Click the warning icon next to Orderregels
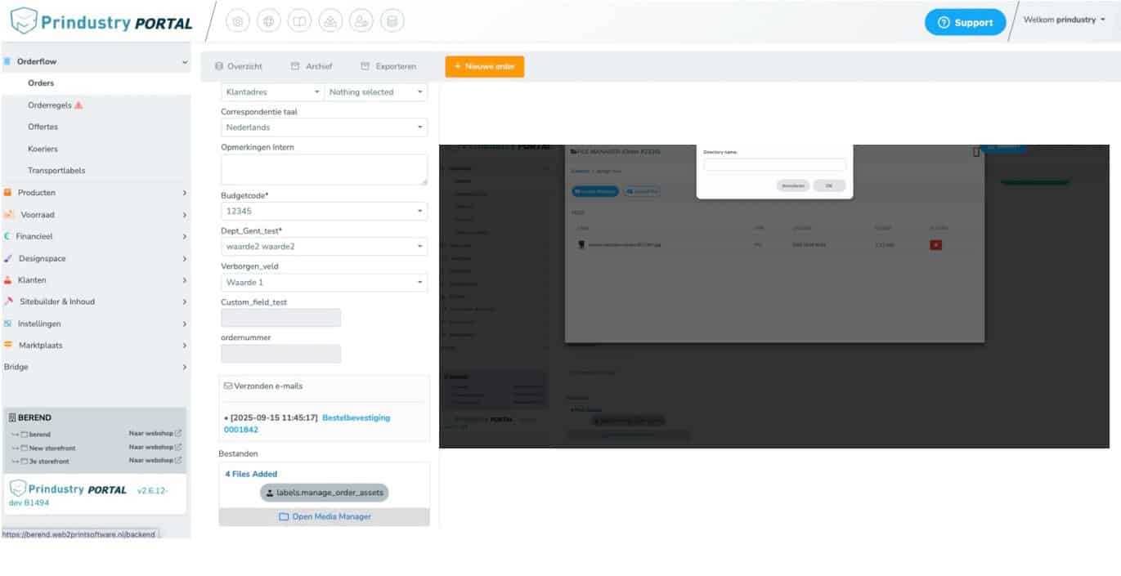Image resolution: width=1121 pixels, height=576 pixels. tap(78, 105)
